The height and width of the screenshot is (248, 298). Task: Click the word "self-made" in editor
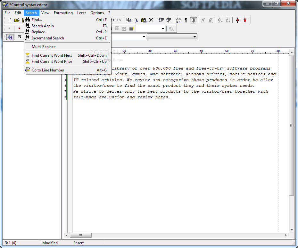pyautogui.click(x=85, y=97)
